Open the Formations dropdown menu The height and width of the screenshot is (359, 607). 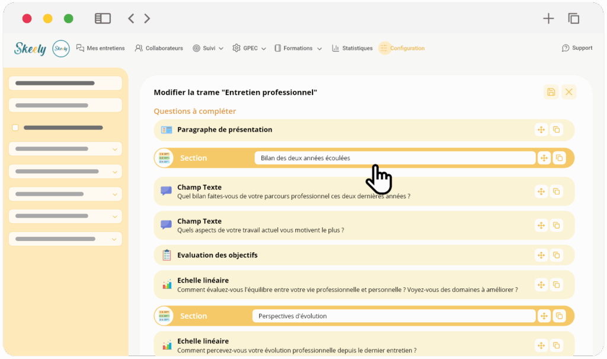298,48
